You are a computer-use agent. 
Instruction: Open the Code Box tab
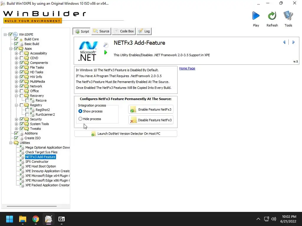[124, 31]
